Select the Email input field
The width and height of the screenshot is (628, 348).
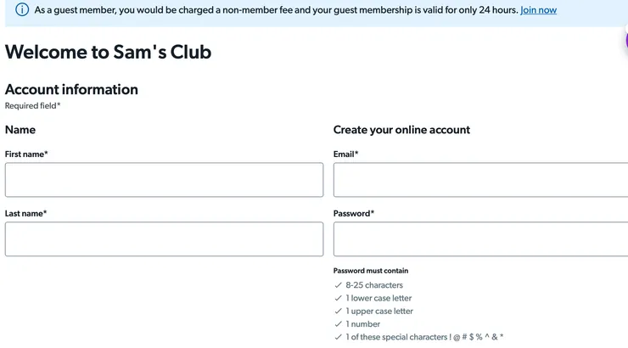point(480,180)
